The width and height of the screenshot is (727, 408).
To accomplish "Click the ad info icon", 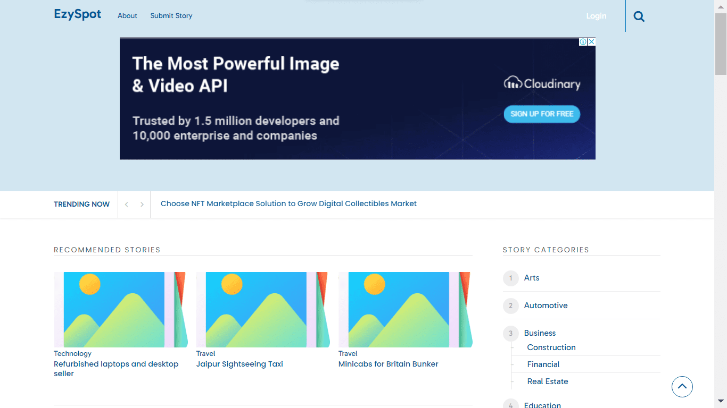I will click(x=583, y=41).
